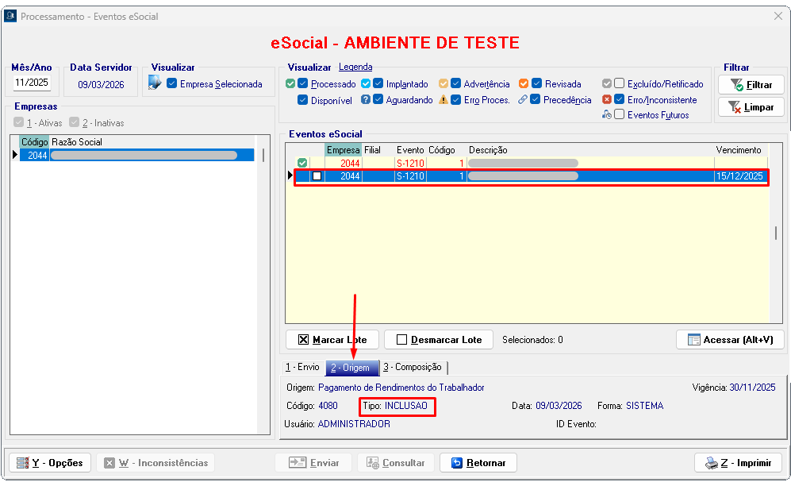This screenshot has width=791, height=486.
Task: Click the Opções list icon
Action: (22, 463)
